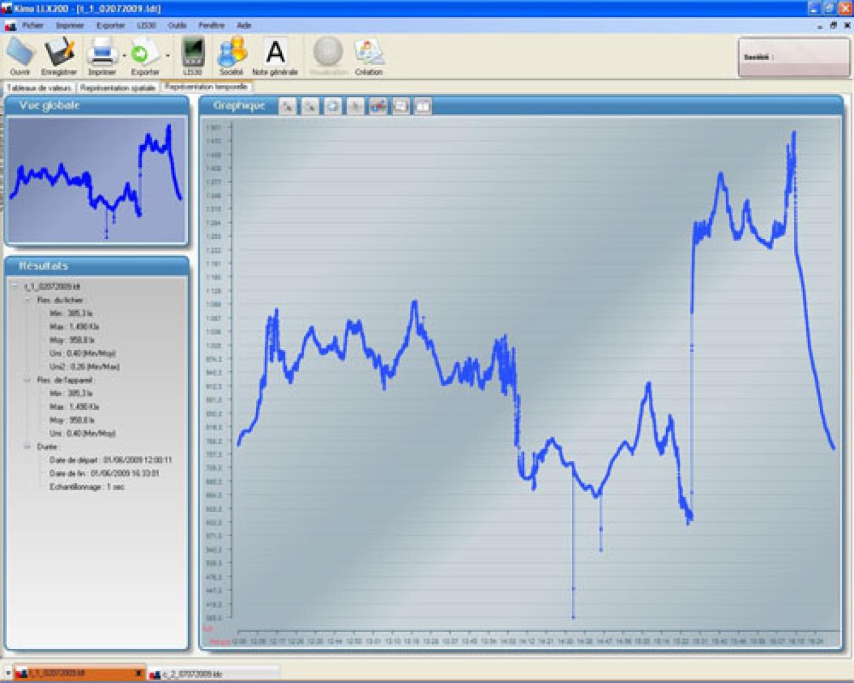Screen dimensions: 854x683
Task: Open the Fichier menu
Action: point(32,25)
